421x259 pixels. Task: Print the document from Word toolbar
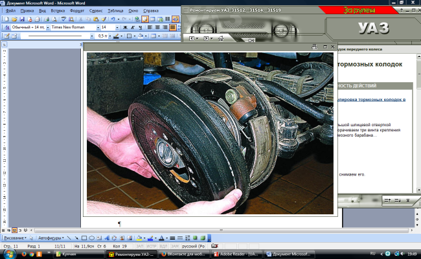pos(47,19)
